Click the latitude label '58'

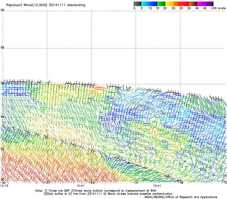tap(2, 47)
